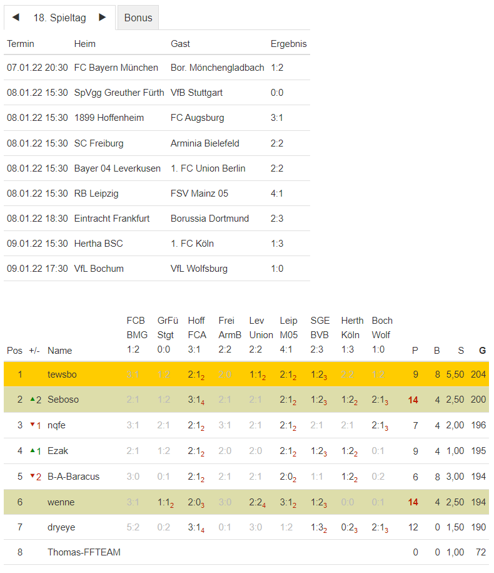Select the 18. Spieltag tab
The image size is (494, 573).
click(59, 18)
